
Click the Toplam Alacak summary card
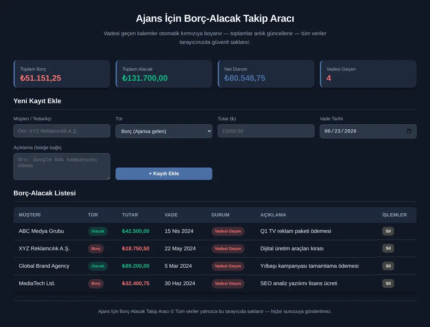pos(164,74)
